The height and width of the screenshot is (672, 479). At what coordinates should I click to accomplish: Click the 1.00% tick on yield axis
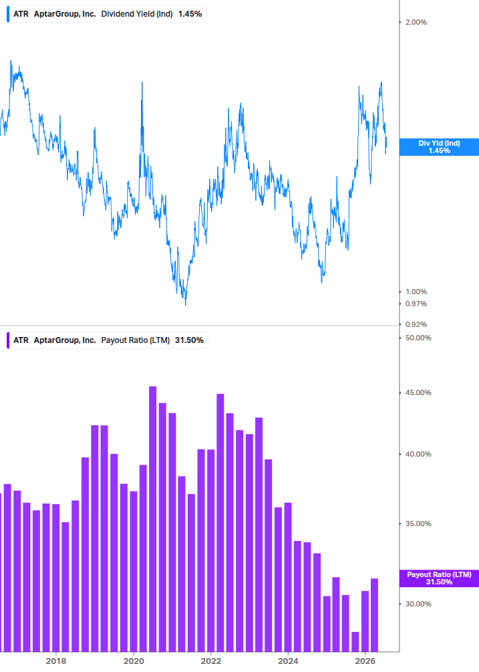pos(416,292)
